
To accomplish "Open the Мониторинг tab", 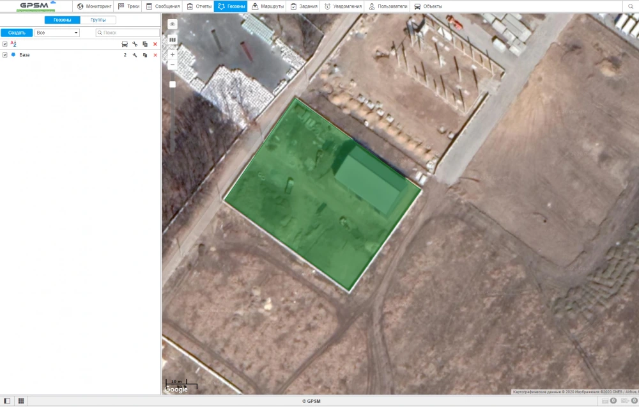I will [94, 6].
